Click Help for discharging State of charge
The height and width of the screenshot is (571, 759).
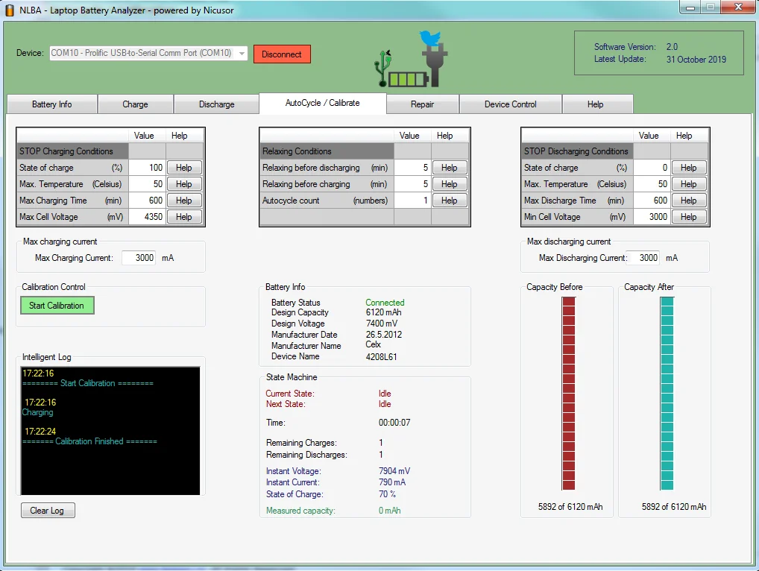(x=688, y=168)
